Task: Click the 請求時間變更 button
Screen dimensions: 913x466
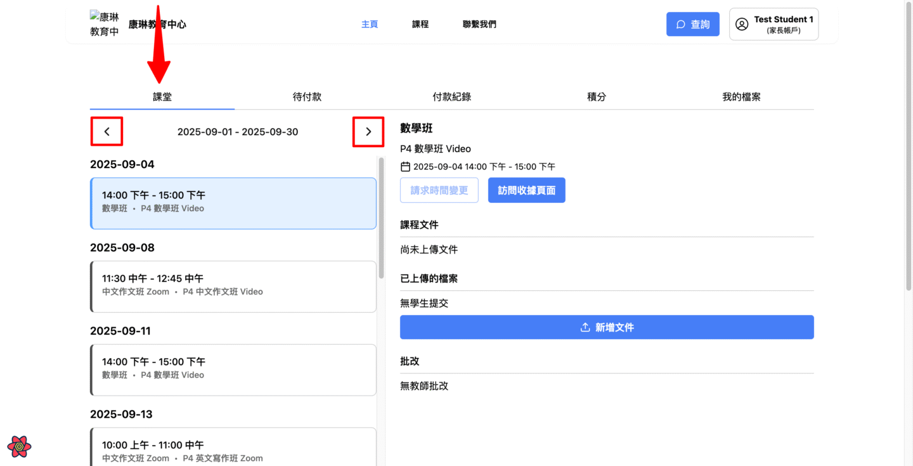Action: (x=439, y=190)
